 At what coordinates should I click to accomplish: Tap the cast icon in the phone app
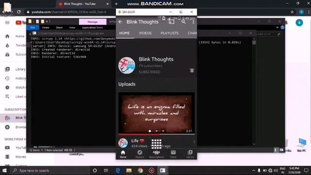pyautogui.click(x=172, y=21)
